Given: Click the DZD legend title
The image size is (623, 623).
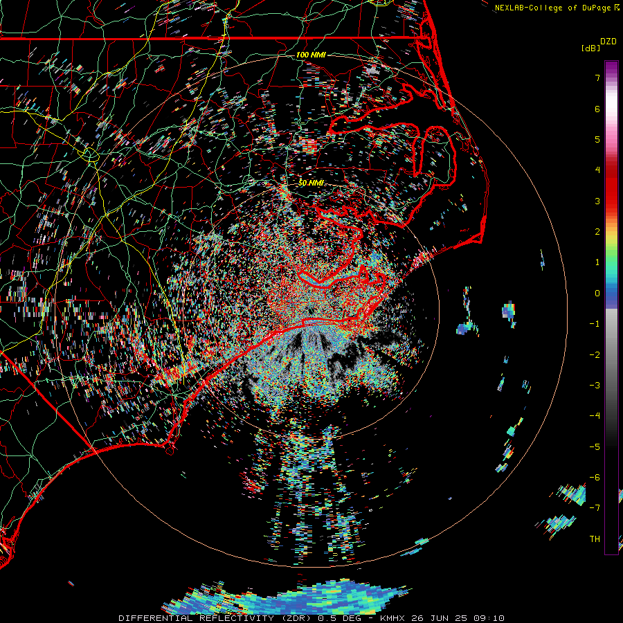Looking at the screenshot, I should point(608,42).
